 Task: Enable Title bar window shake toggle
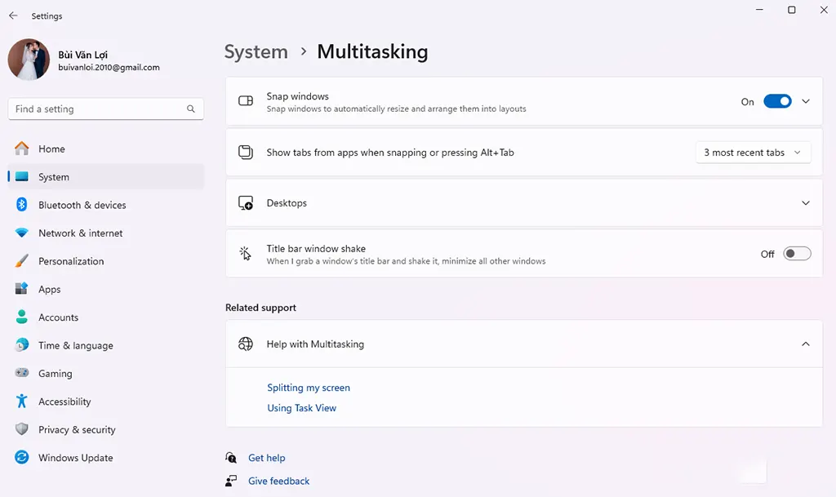(x=797, y=254)
